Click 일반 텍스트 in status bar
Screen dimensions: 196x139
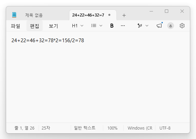coord(85,128)
